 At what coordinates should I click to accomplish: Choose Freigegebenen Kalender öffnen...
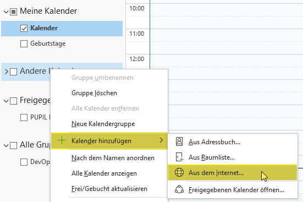point(233,190)
